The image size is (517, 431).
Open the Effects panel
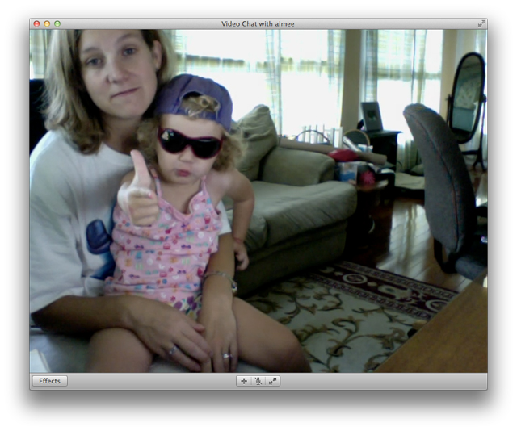[49, 381]
